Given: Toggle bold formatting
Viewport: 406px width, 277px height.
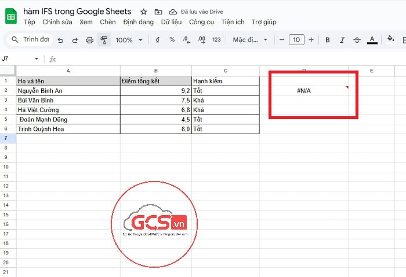Looking at the screenshot, I should click(328, 40).
